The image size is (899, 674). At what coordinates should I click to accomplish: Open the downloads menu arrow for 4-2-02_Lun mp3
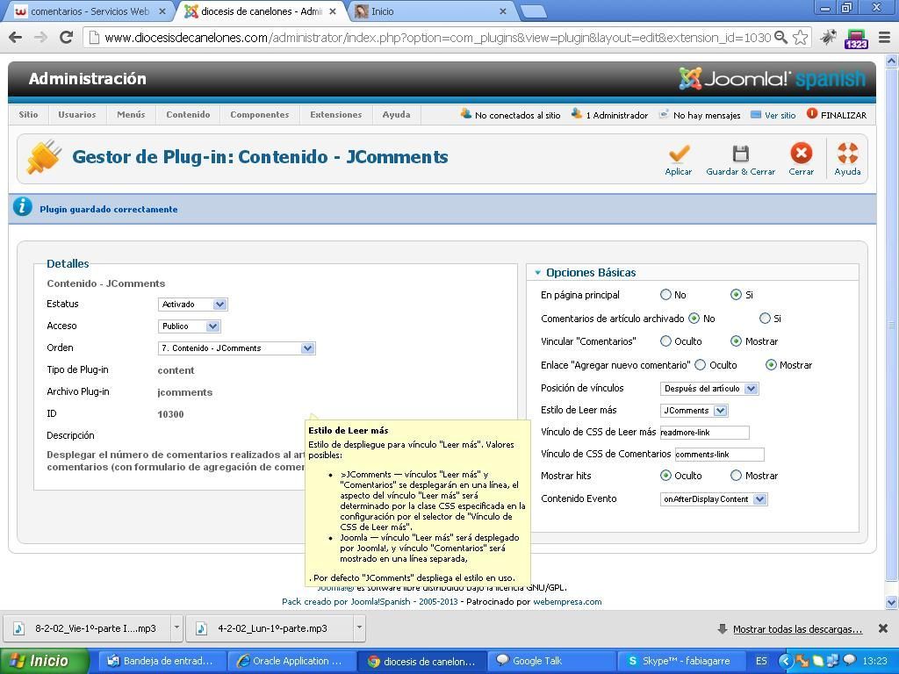click(359, 628)
